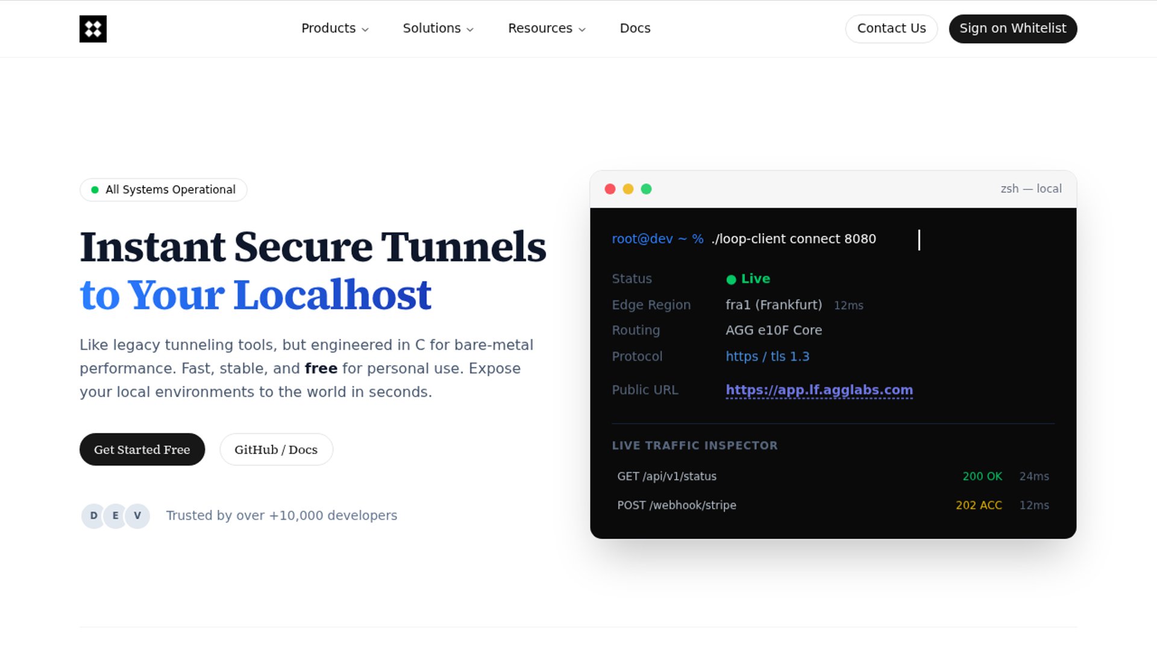
Task: Go to the Docs nav item
Action: tap(635, 28)
